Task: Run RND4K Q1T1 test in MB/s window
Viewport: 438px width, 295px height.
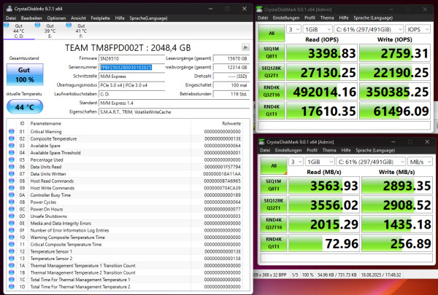Action: tap(274, 243)
